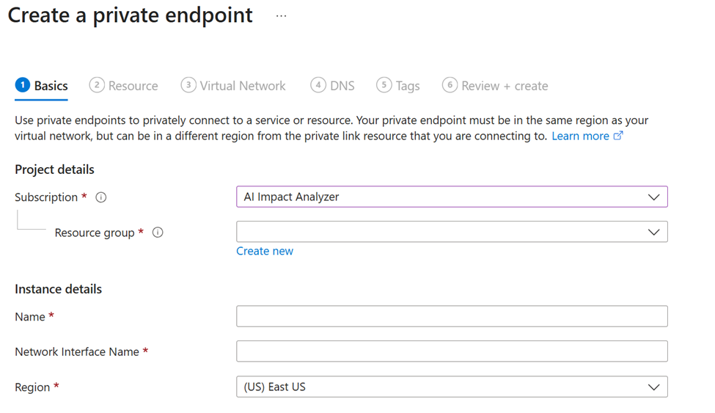Viewport: 715px width, 413px height.
Task: Click into the Name text field
Action: coord(452,316)
